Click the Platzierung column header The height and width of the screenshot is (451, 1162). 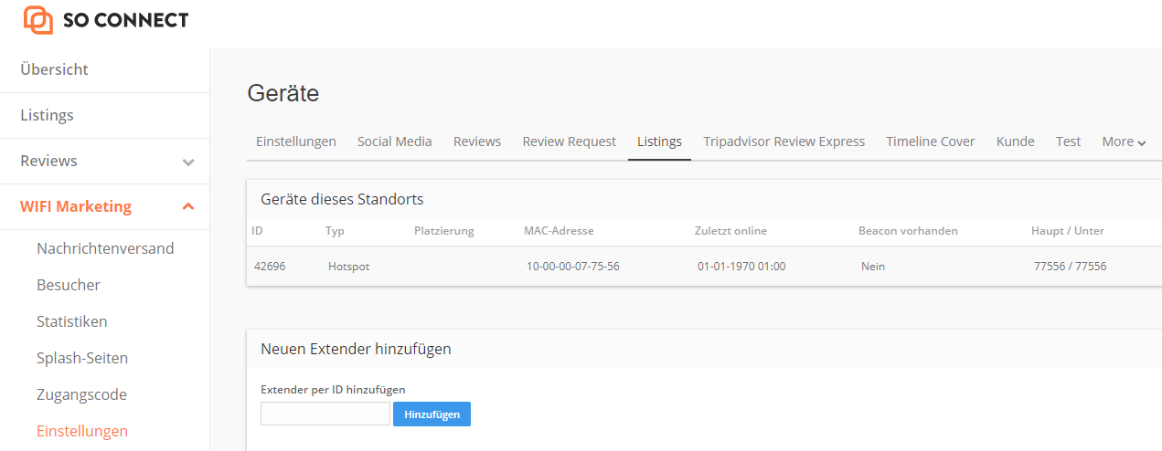[x=444, y=230]
